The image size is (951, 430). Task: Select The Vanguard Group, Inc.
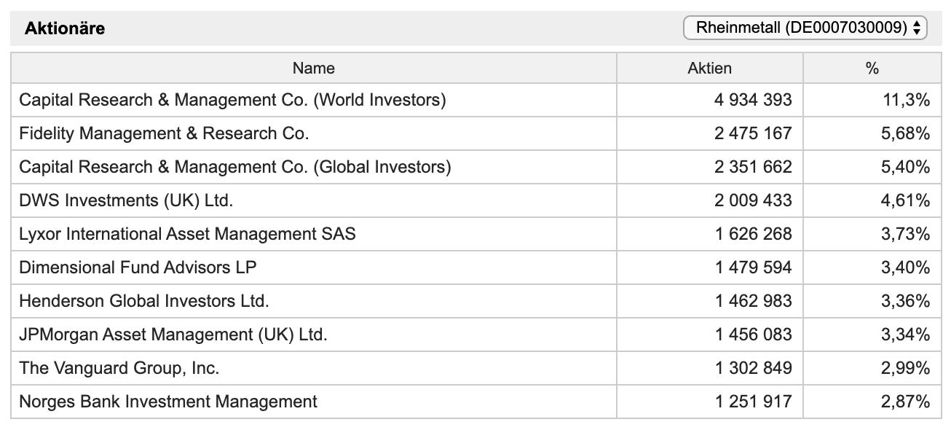pos(119,368)
